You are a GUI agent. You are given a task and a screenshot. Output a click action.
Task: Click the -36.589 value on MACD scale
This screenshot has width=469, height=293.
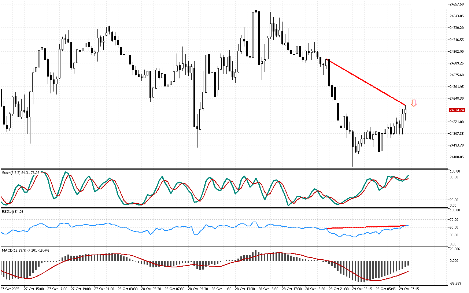point(456,283)
